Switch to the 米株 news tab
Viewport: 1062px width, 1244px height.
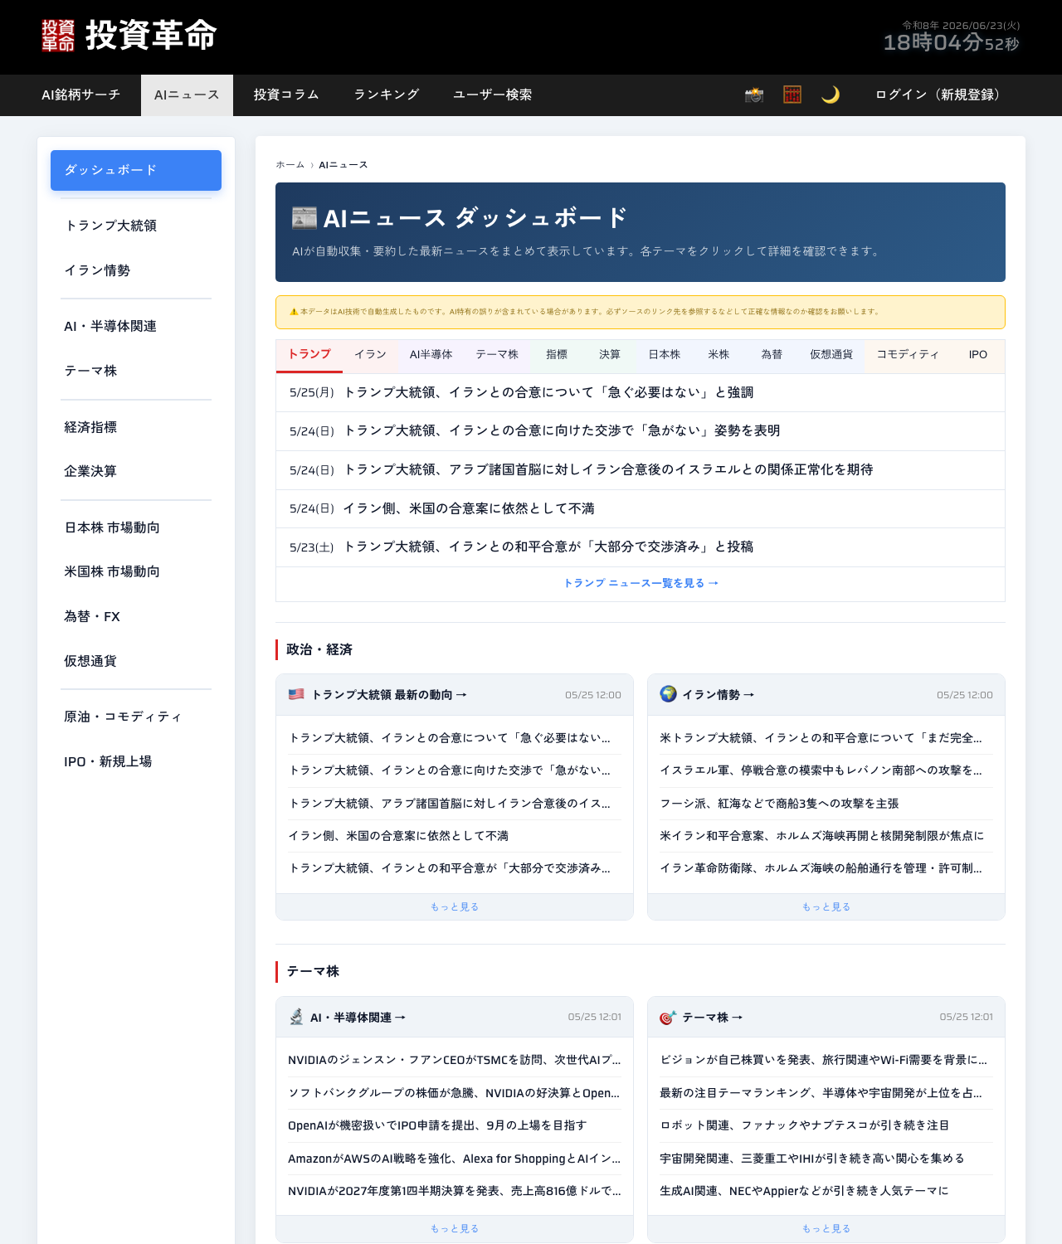(x=719, y=355)
